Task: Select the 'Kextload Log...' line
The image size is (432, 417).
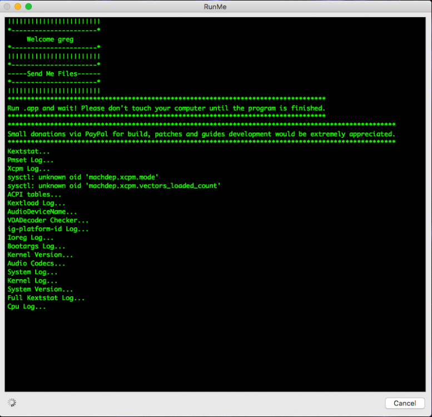Action: click(36, 203)
